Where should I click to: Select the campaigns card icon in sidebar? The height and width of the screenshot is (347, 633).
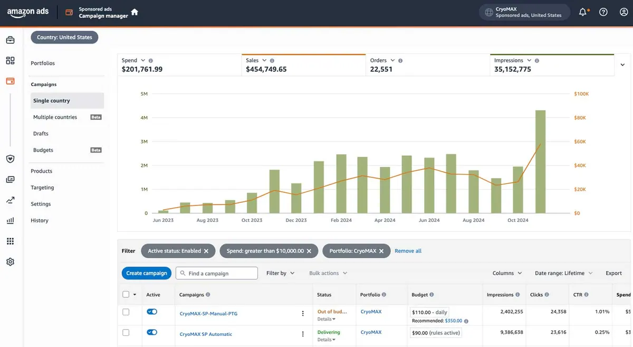(x=10, y=81)
